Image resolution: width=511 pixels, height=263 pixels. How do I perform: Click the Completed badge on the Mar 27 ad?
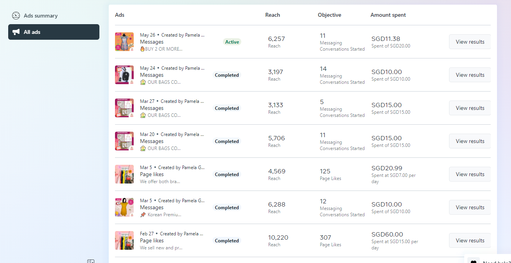coord(227,108)
